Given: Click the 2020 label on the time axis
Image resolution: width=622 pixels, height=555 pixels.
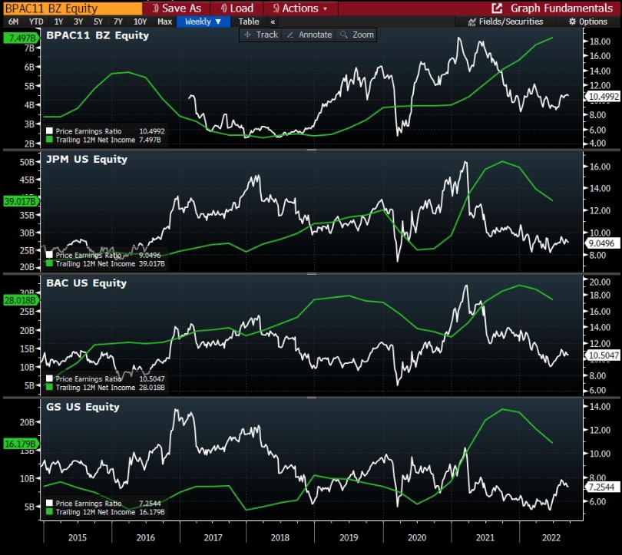Looking at the screenshot, I should [417, 537].
